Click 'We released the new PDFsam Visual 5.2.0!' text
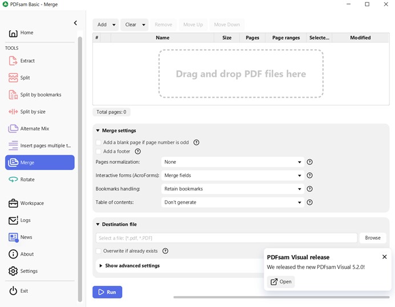The height and width of the screenshot is (307, 395). tap(316, 267)
